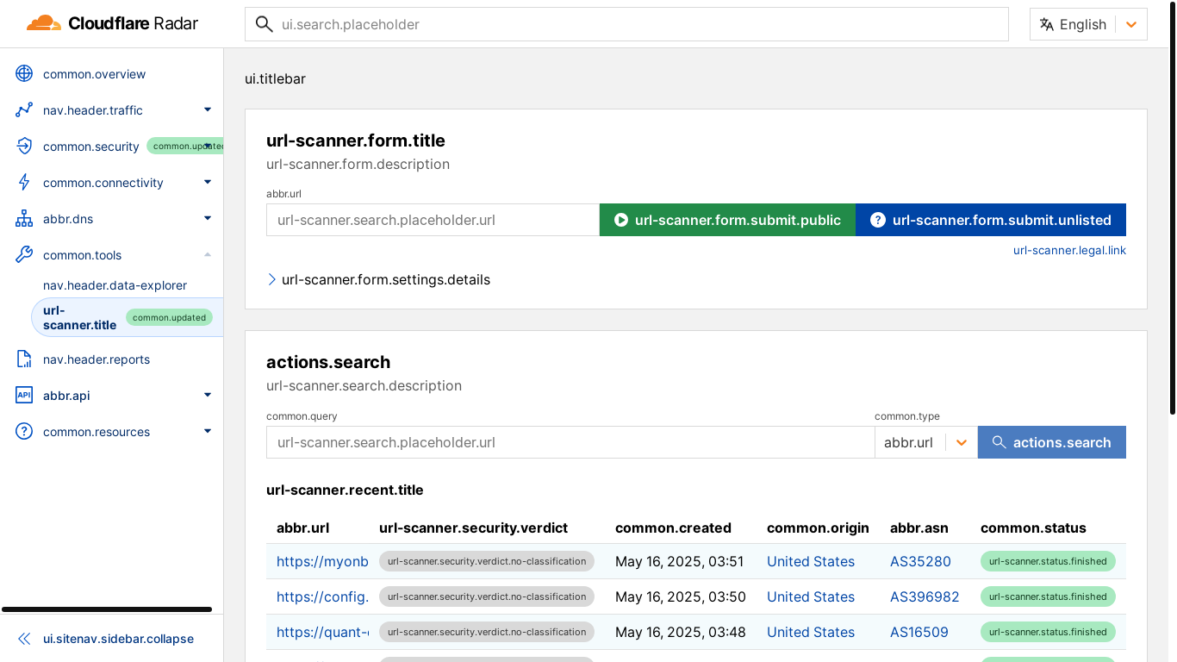
Task: Click the abbr.url scan input field
Action: pyautogui.click(x=433, y=221)
